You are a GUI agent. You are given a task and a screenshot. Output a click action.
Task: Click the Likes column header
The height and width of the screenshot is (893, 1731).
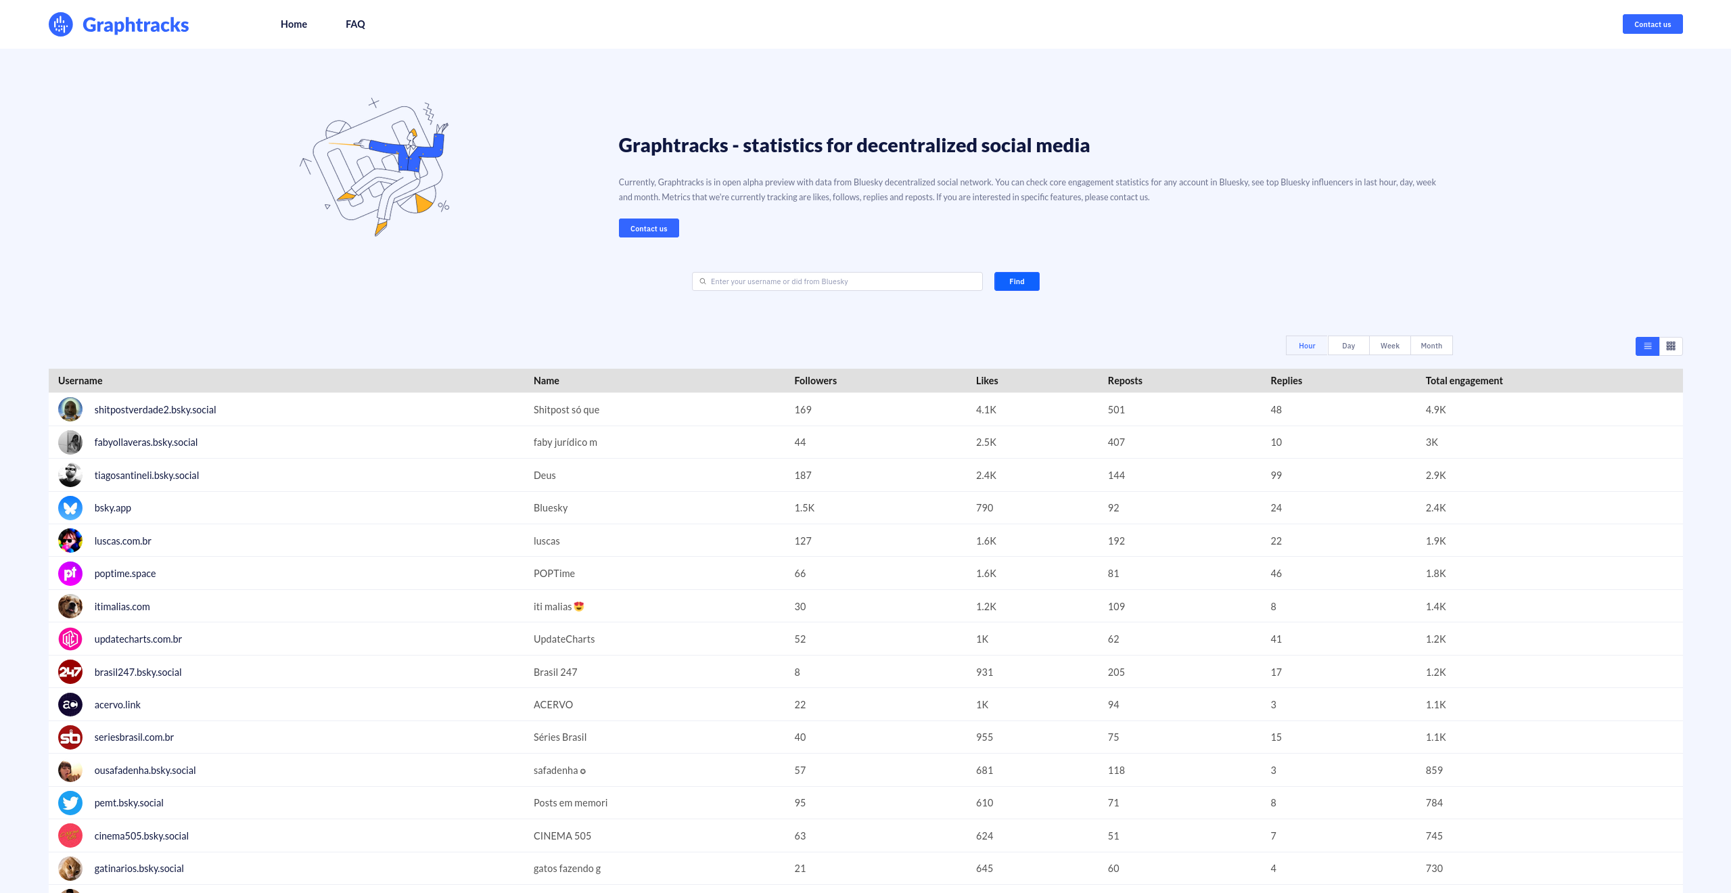pyautogui.click(x=987, y=381)
